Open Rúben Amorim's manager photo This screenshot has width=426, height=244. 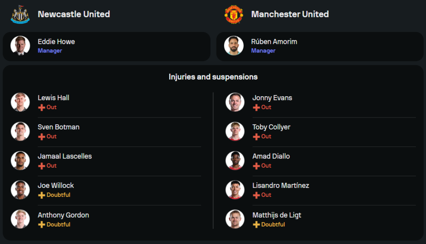234,46
